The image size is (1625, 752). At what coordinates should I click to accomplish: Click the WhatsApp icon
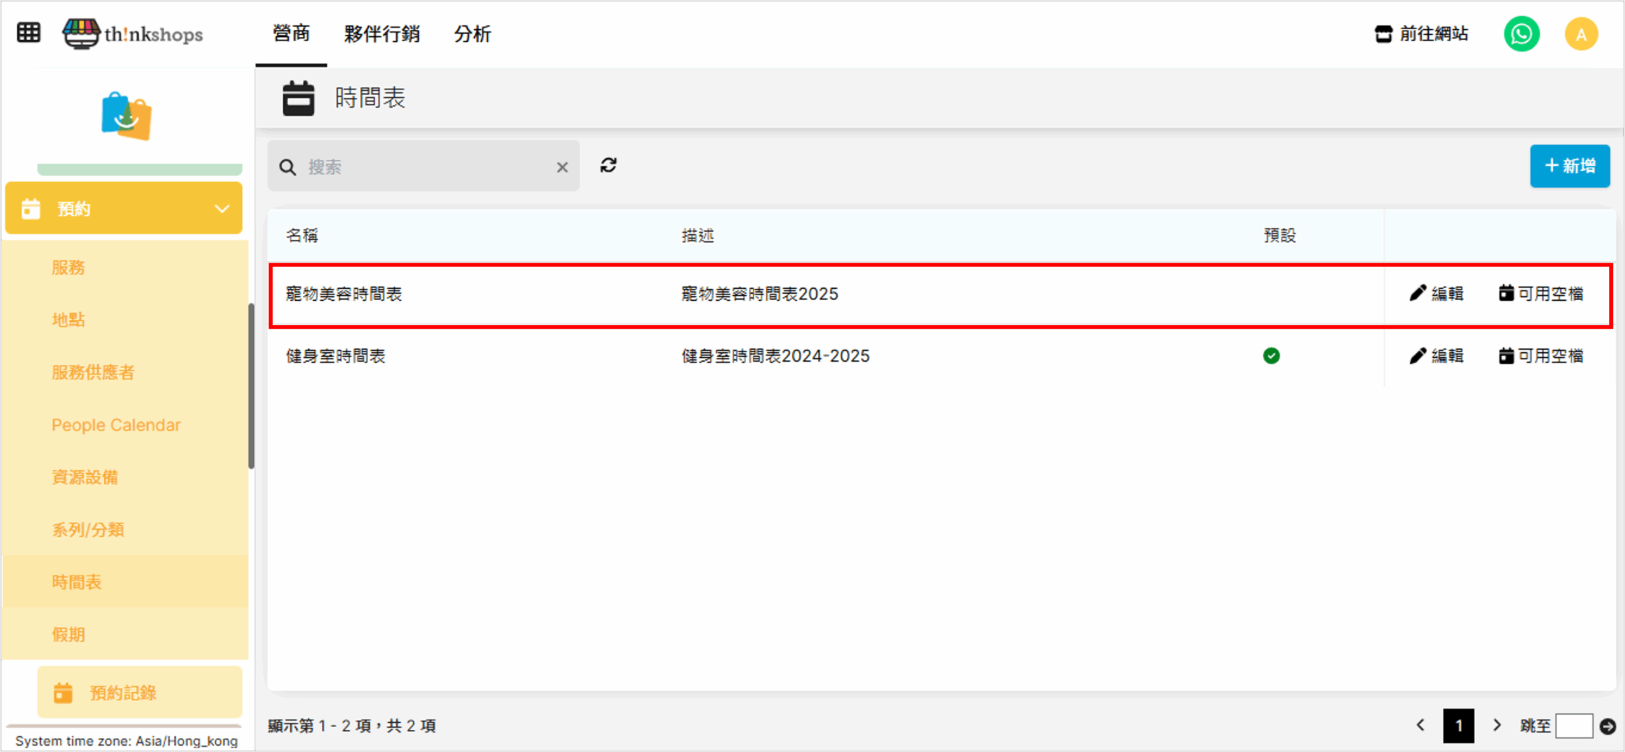coord(1521,34)
